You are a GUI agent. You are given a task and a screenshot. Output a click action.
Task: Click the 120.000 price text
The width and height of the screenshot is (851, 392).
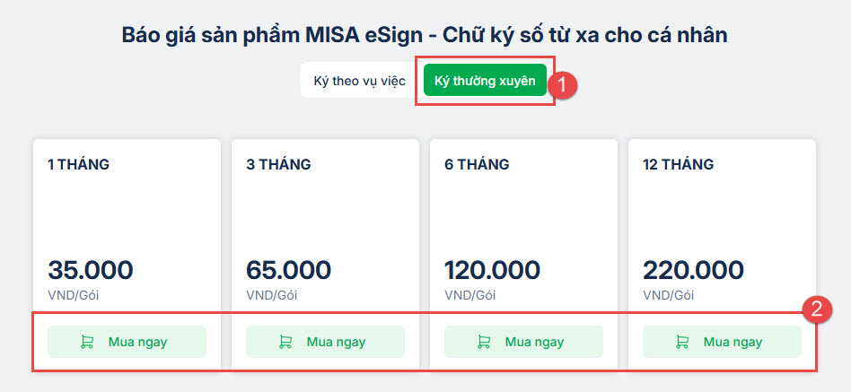pyautogui.click(x=493, y=269)
